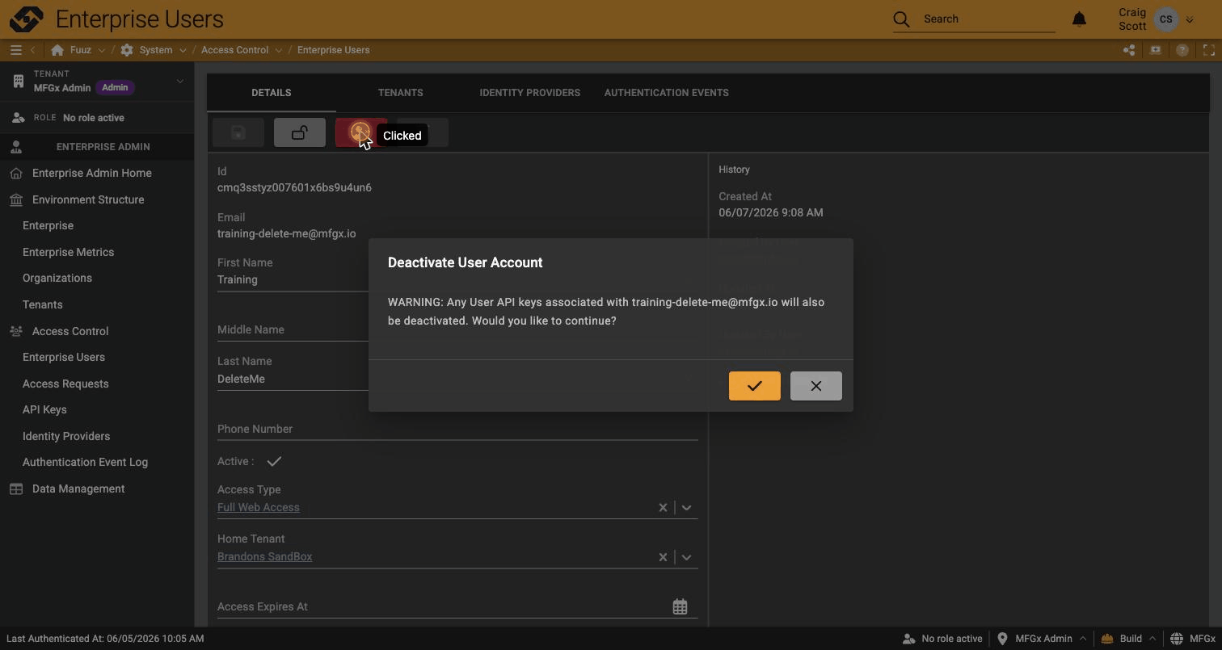
Task: Click the red deactivate user toolbar button
Action: tap(360, 132)
